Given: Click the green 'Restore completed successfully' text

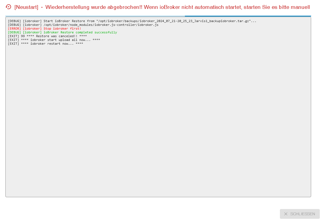Looking at the screenshot, I should tap(80, 32).
